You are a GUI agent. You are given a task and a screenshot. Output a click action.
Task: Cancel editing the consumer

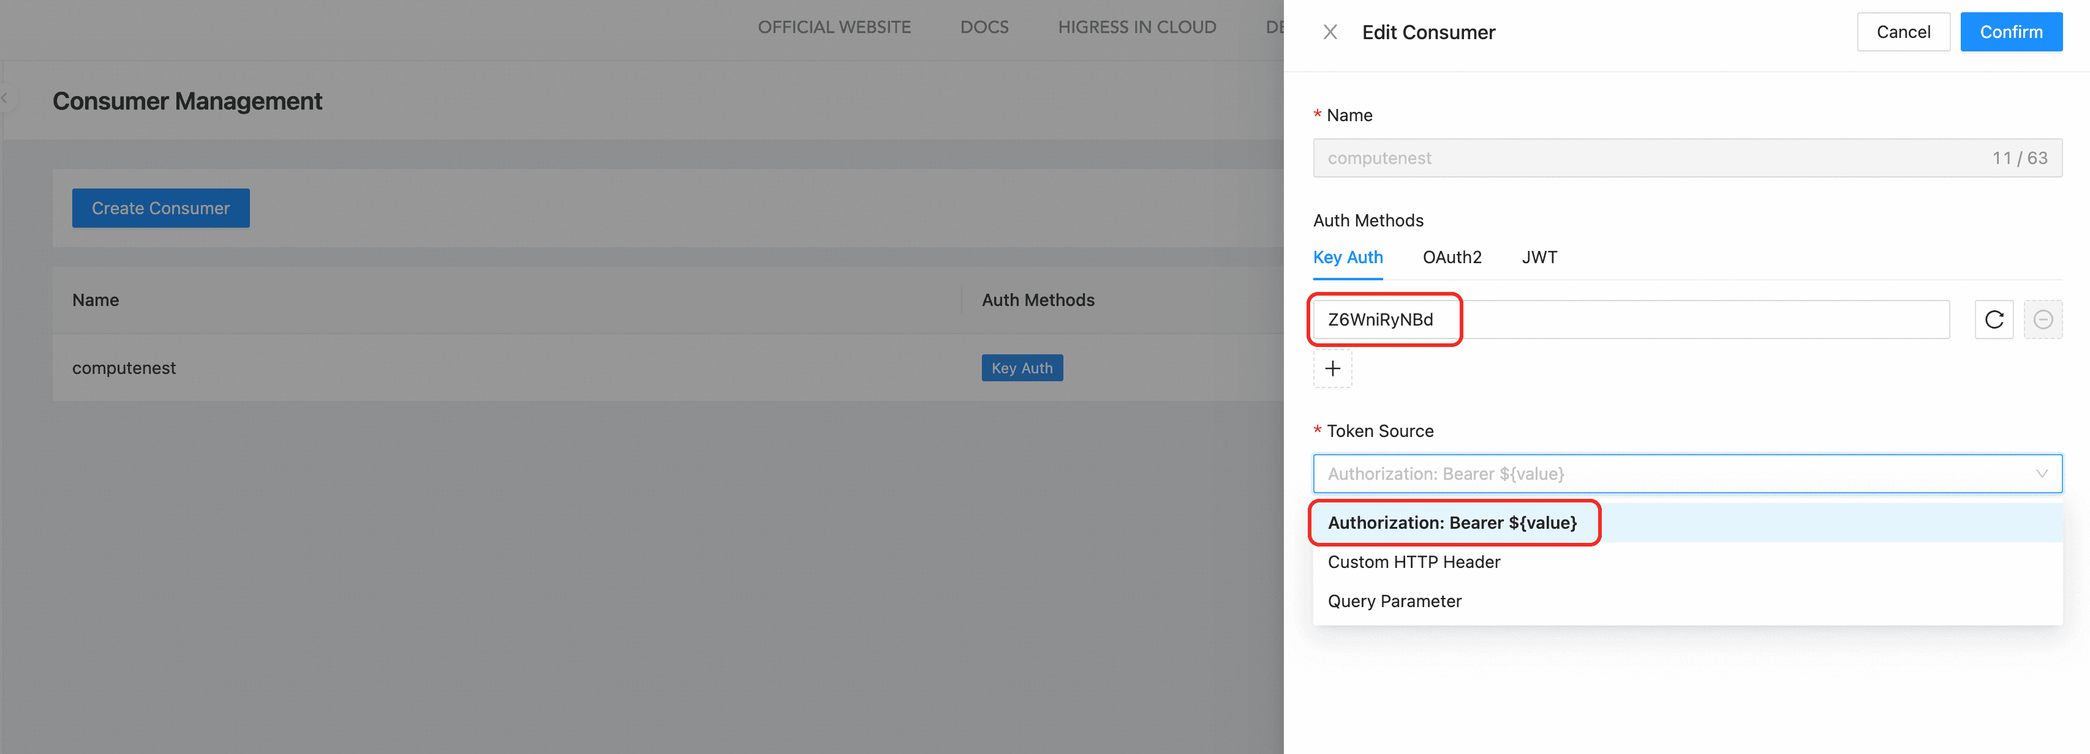[1903, 32]
